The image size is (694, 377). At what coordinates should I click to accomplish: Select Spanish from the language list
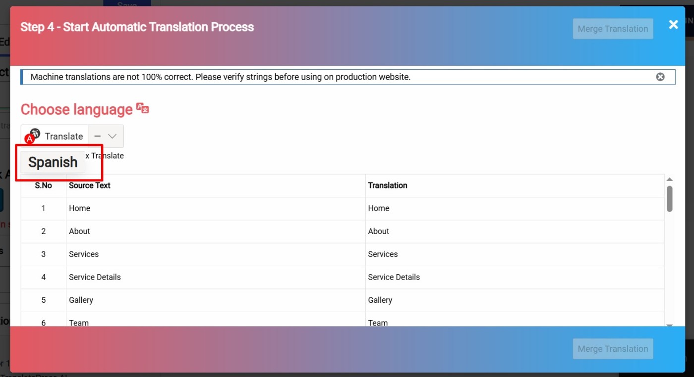[53, 162]
